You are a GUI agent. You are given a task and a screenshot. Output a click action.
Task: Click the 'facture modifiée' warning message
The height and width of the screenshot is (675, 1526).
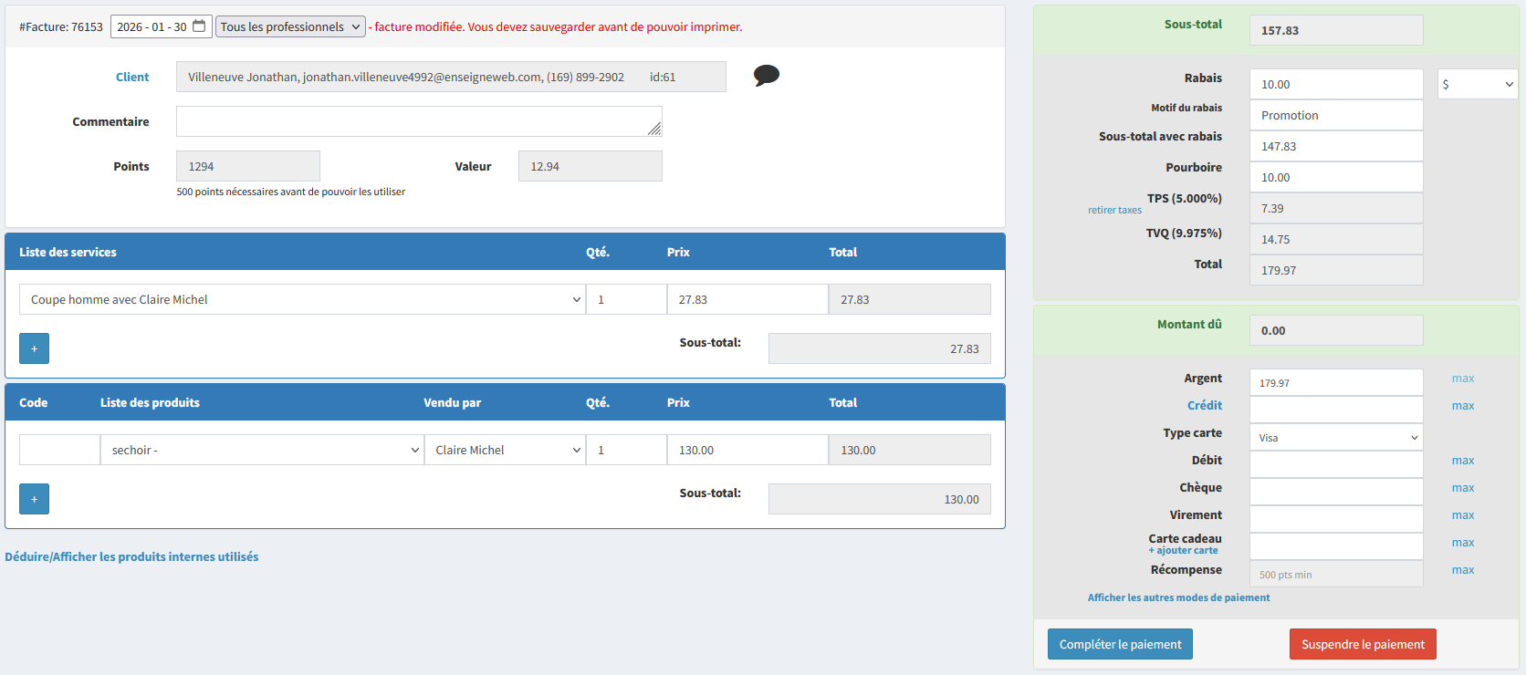pyautogui.click(x=556, y=26)
